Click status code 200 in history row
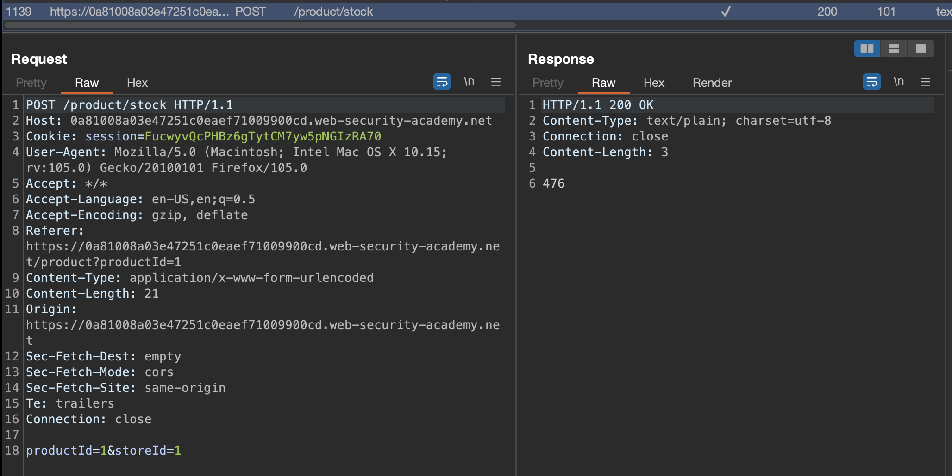952x476 pixels. point(827,12)
